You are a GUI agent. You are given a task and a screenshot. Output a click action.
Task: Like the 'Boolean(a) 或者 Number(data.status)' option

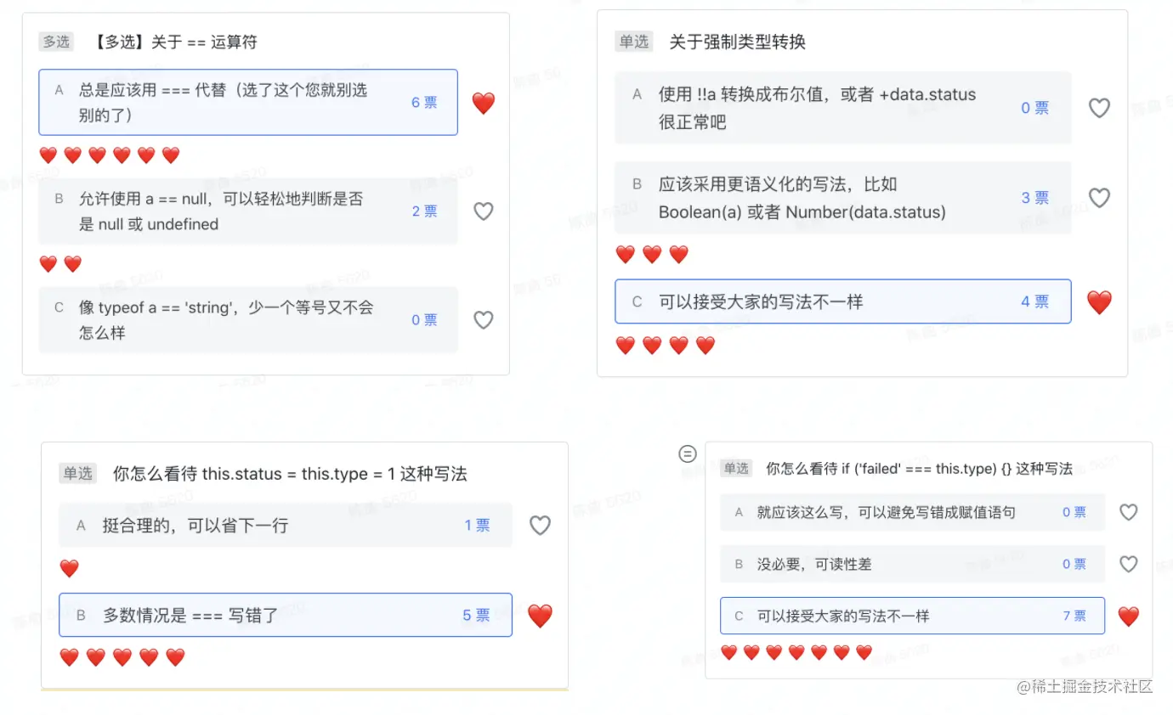pyautogui.click(x=1099, y=198)
